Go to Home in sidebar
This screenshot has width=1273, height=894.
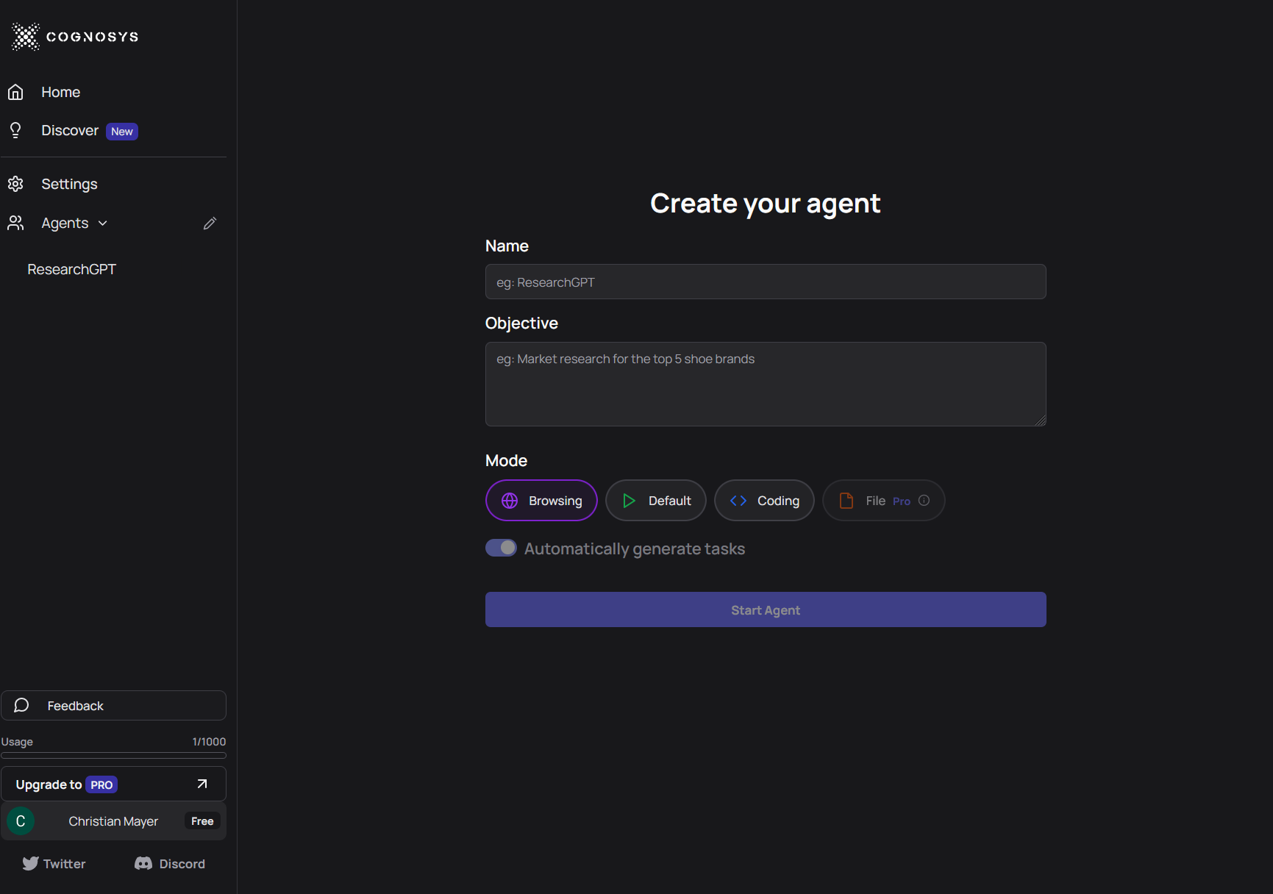pyautogui.click(x=60, y=93)
